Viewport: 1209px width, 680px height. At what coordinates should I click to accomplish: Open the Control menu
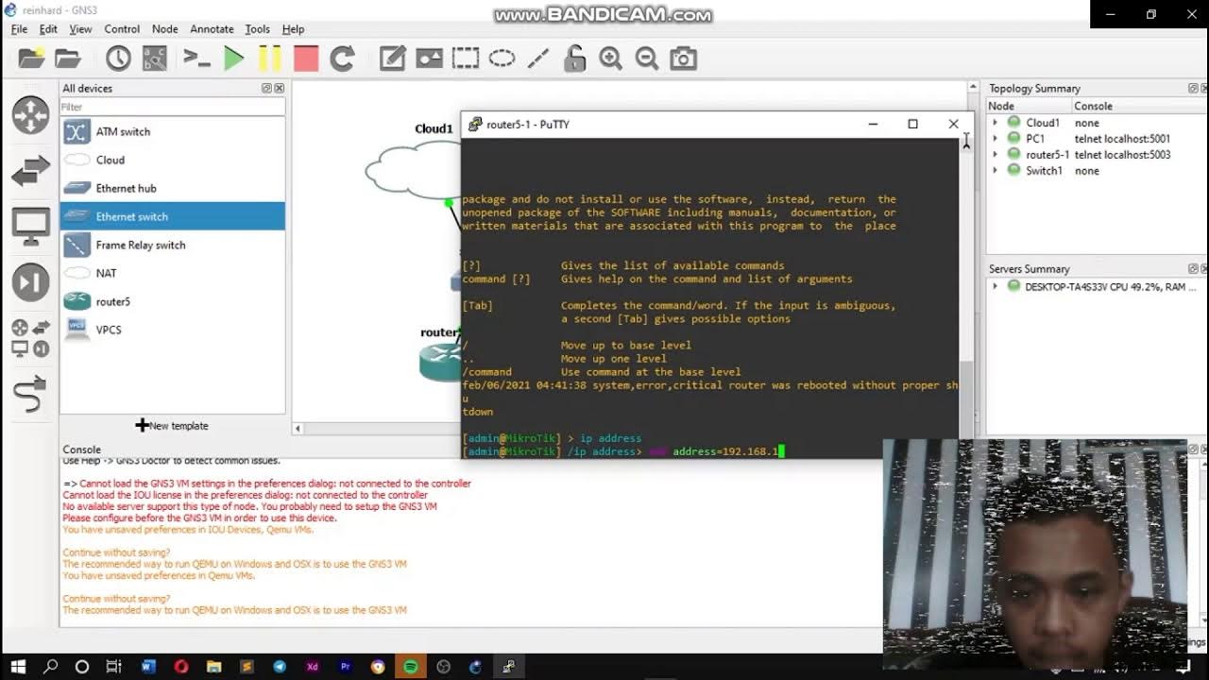pyautogui.click(x=122, y=29)
